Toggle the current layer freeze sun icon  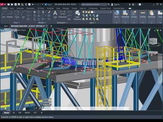(86, 12)
